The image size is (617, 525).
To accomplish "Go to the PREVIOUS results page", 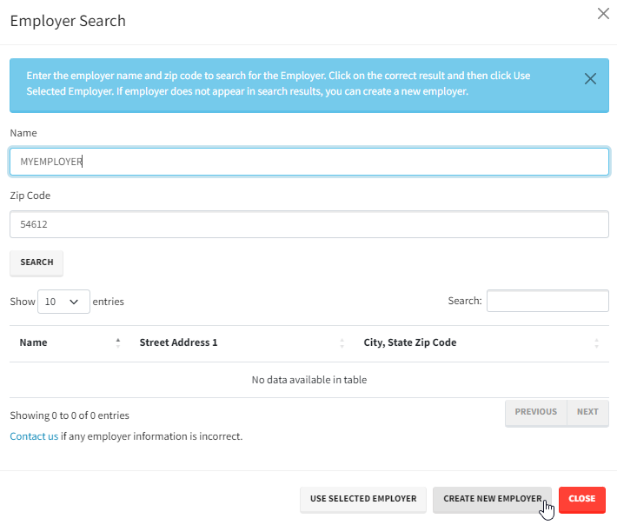I will (535, 412).
